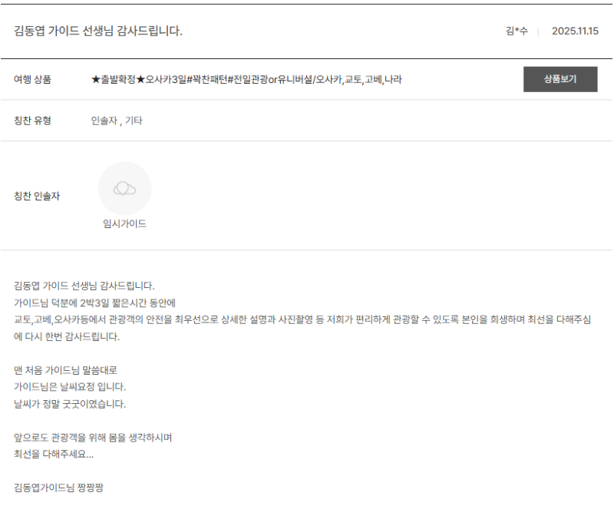The image size is (614, 516).
Task: Click the post date 2025.11.15
Action: pyautogui.click(x=574, y=31)
